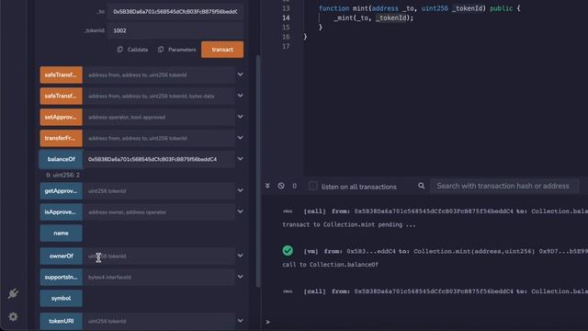Click "call to Collection.balanceOf" log line
588x331 pixels.
click(330, 265)
